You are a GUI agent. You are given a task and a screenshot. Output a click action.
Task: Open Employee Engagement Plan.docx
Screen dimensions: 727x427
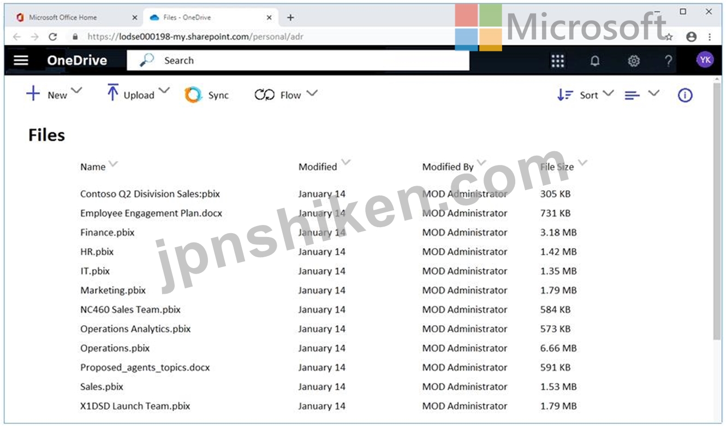click(151, 213)
